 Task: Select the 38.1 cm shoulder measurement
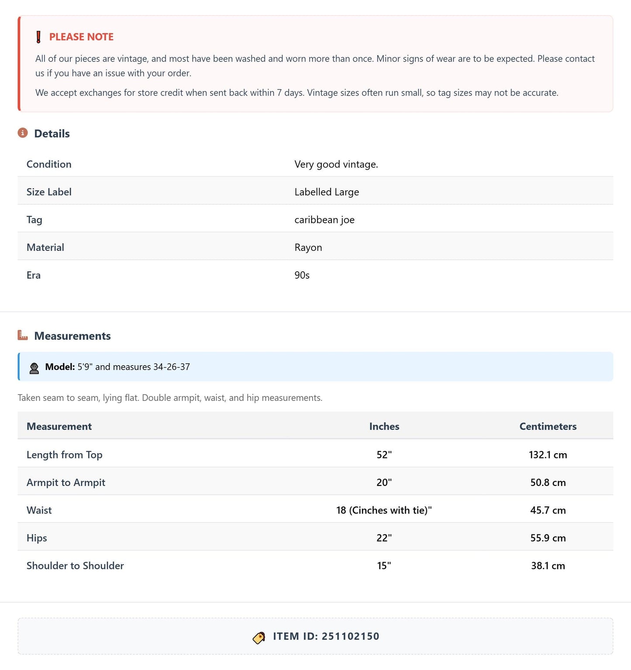click(548, 565)
